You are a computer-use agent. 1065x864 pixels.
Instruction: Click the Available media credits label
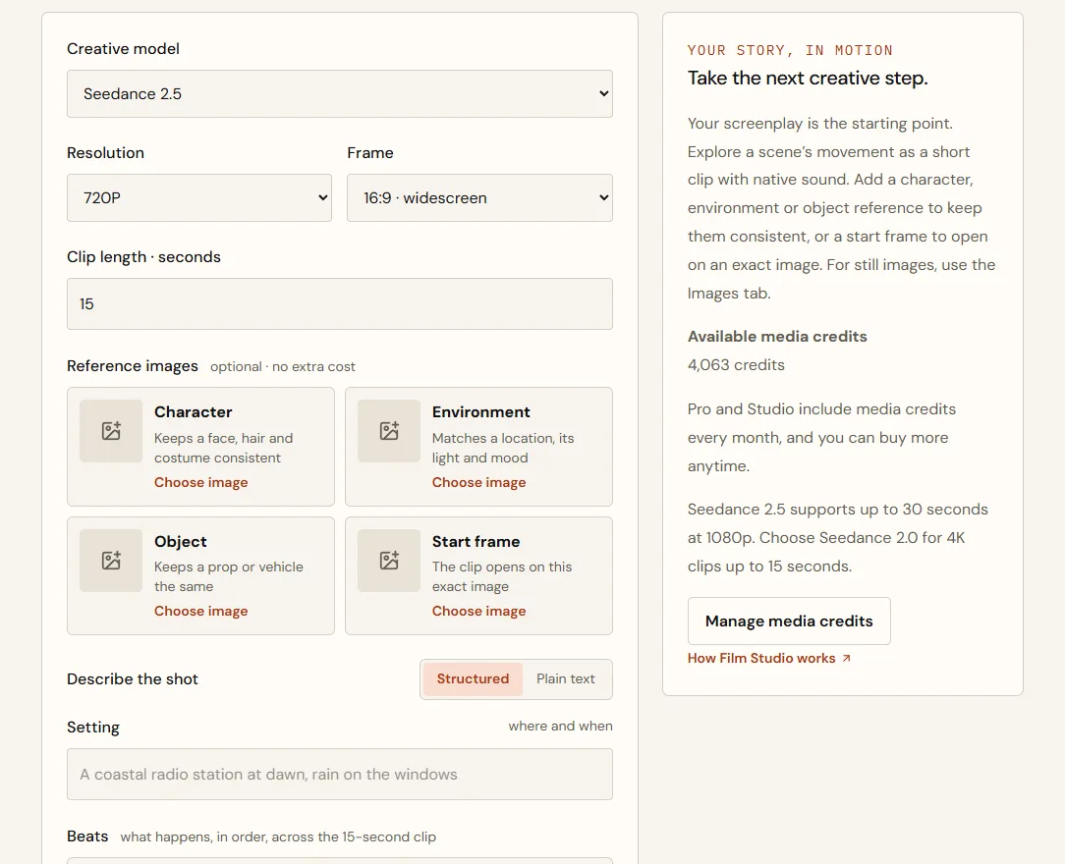pyautogui.click(x=777, y=337)
